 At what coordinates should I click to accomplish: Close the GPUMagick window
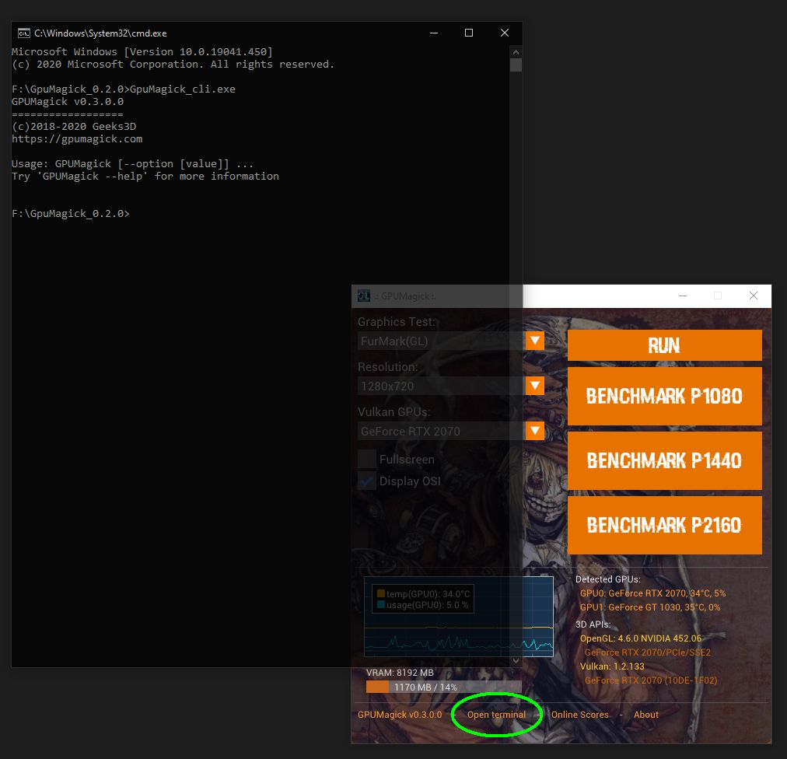pos(754,296)
